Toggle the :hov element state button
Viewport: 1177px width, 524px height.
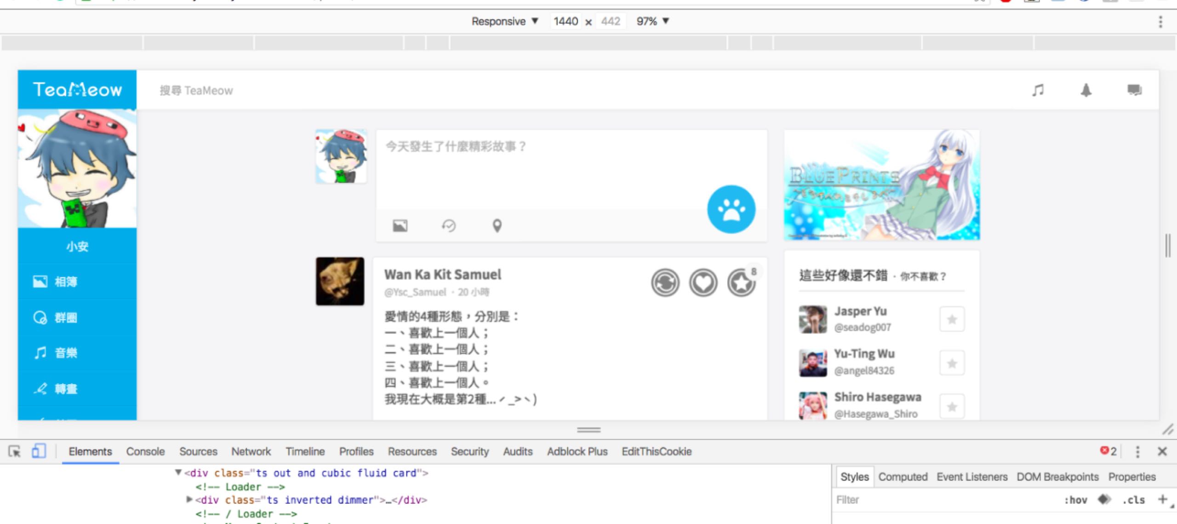pyautogui.click(x=1075, y=500)
